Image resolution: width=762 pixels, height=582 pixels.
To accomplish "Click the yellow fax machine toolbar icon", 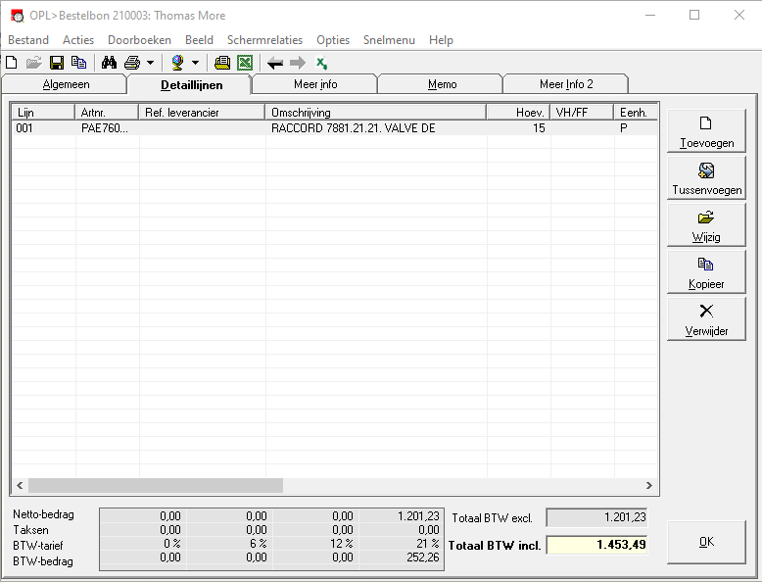I will [222, 63].
